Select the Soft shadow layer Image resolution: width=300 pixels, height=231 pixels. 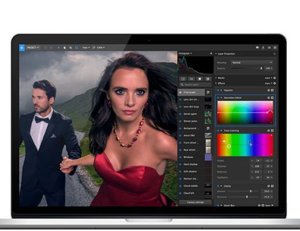tap(194, 172)
